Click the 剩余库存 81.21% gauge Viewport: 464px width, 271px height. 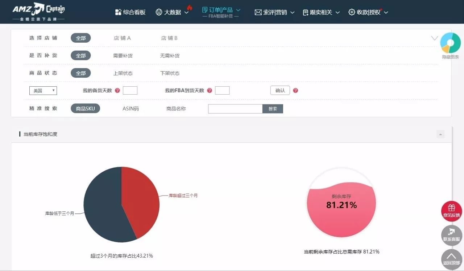pyautogui.click(x=341, y=204)
